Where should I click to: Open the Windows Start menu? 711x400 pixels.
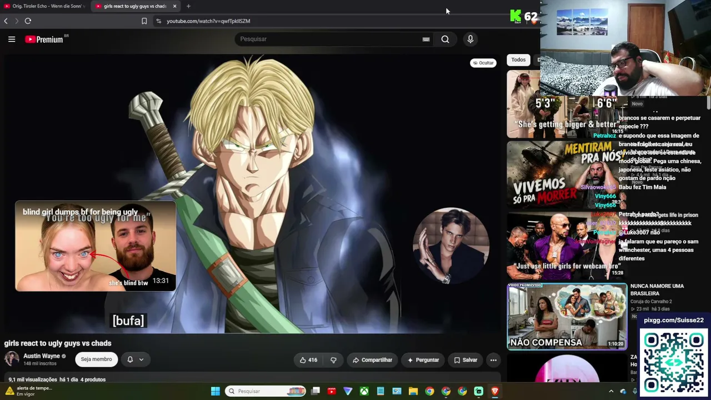click(x=215, y=391)
